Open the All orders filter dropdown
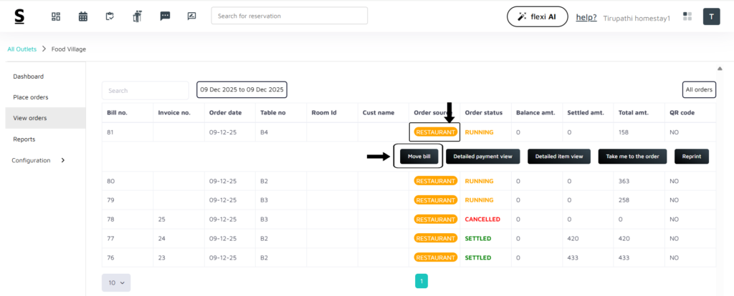This screenshot has width=734, height=296. coord(698,89)
